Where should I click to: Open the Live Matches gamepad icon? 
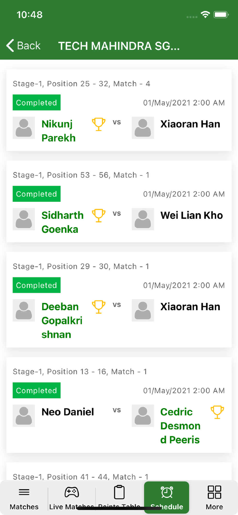72,492
